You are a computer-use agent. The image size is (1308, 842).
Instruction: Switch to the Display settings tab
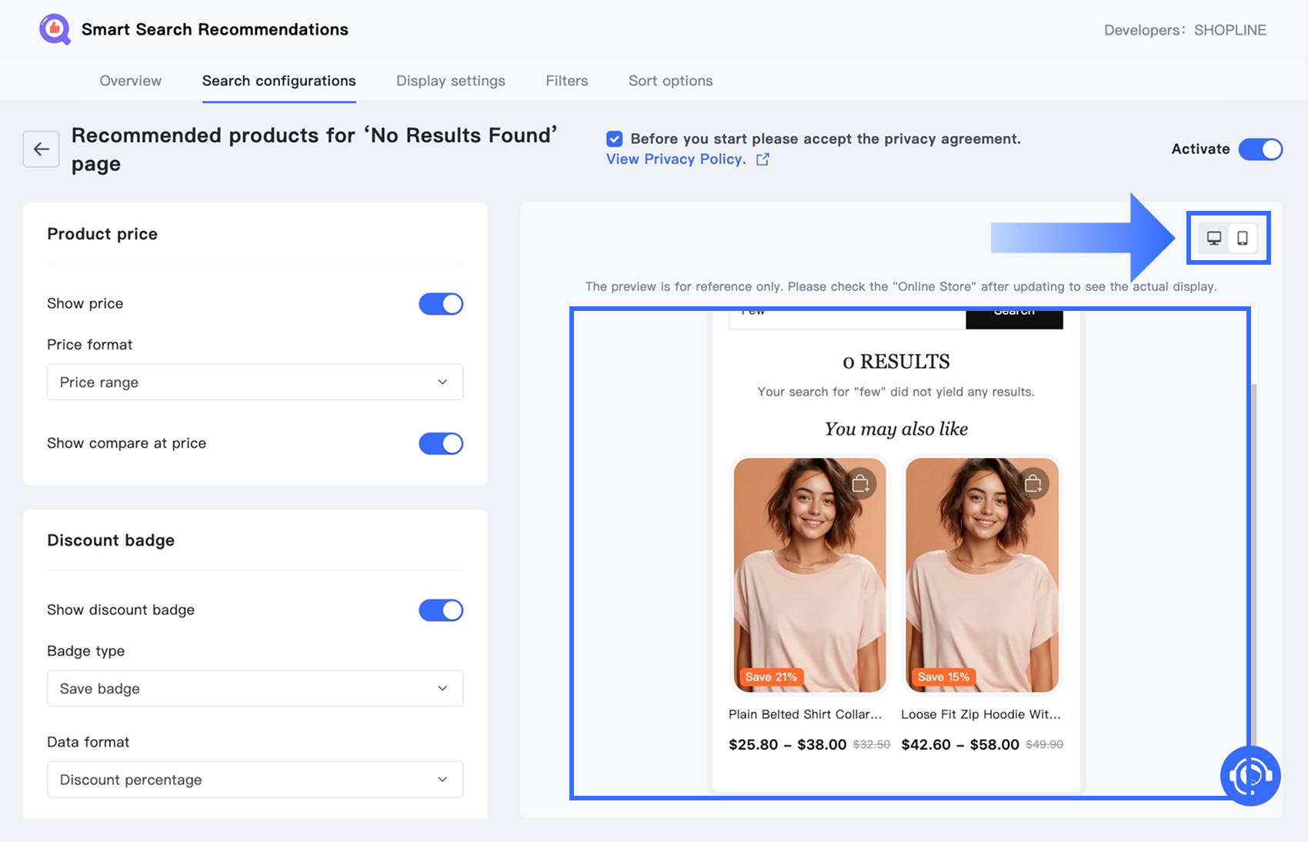point(451,81)
